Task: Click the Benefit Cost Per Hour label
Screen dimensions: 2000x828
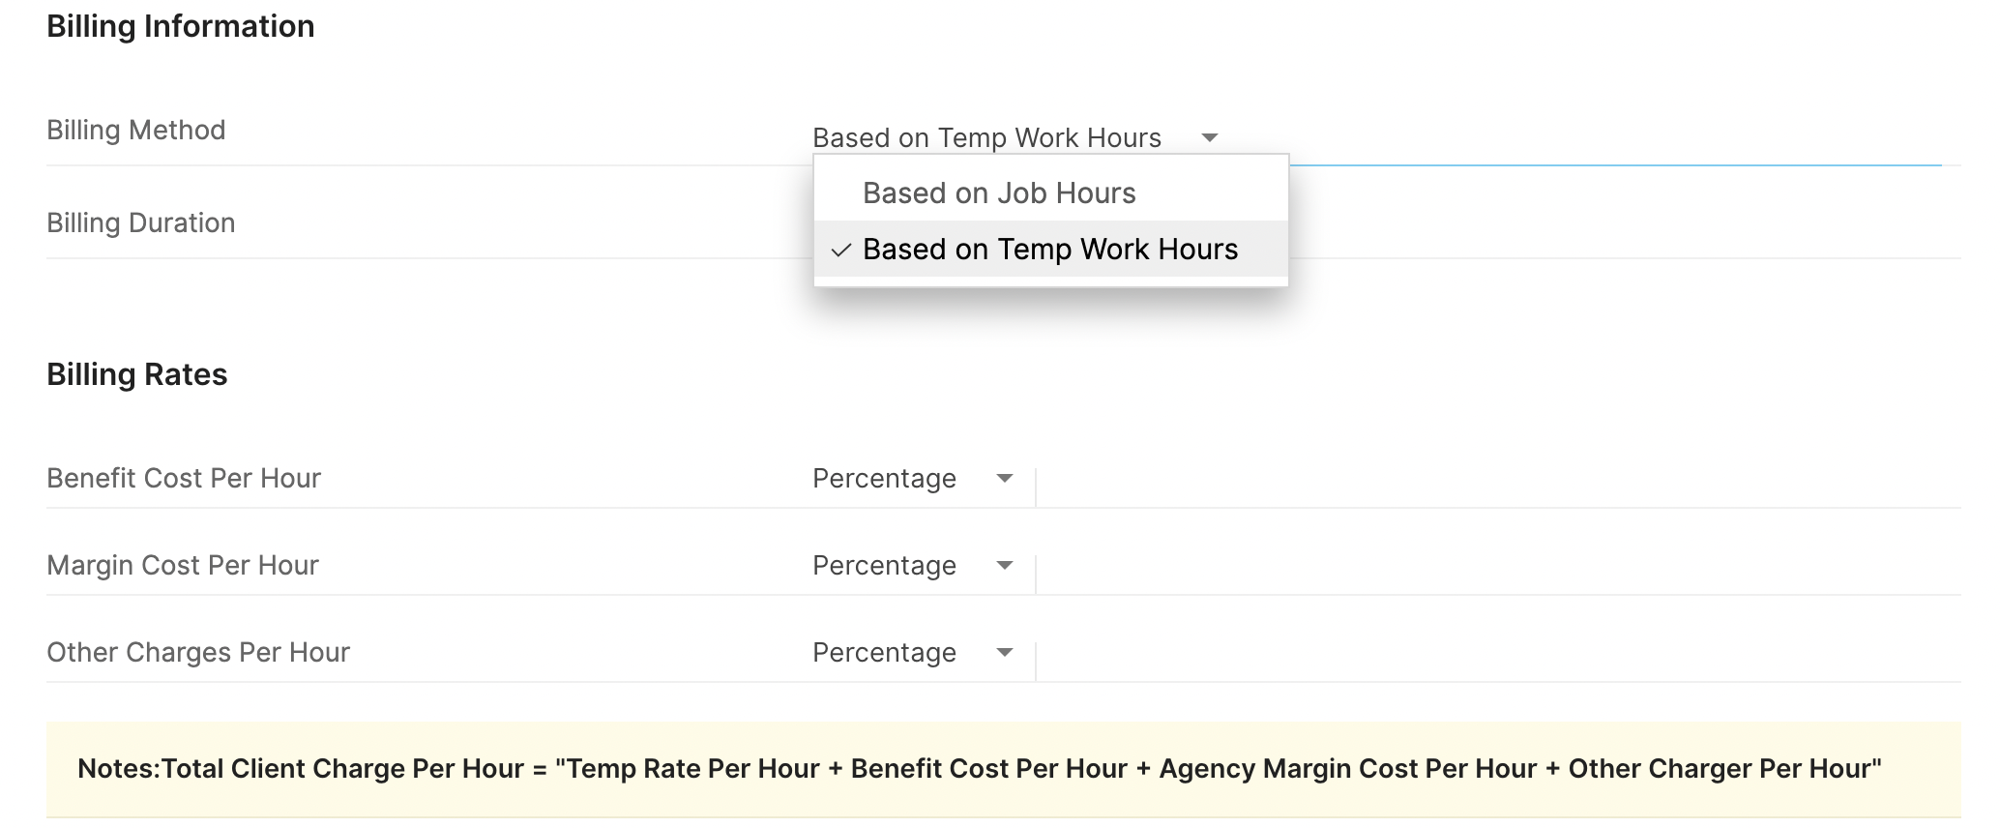Action: tap(184, 479)
